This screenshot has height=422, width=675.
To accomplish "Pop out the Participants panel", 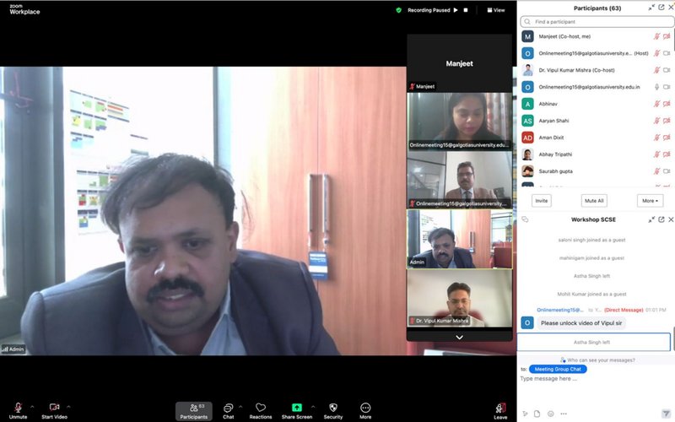I will pyautogui.click(x=661, y=8).
